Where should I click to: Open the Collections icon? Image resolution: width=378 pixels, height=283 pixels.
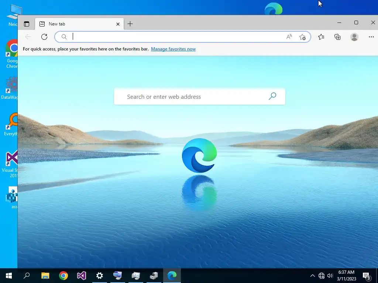point(337,37)
